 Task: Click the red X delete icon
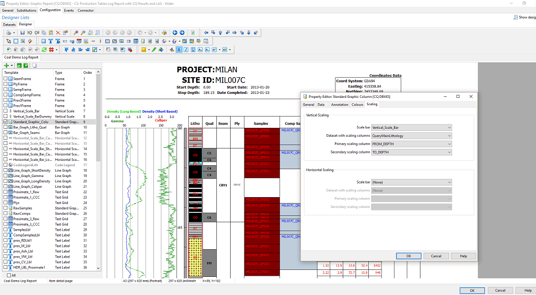click(x=58, y=32)
